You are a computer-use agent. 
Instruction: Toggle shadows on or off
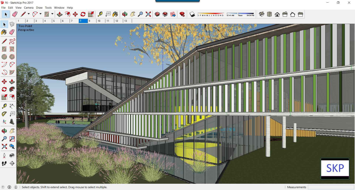[192, 14]
